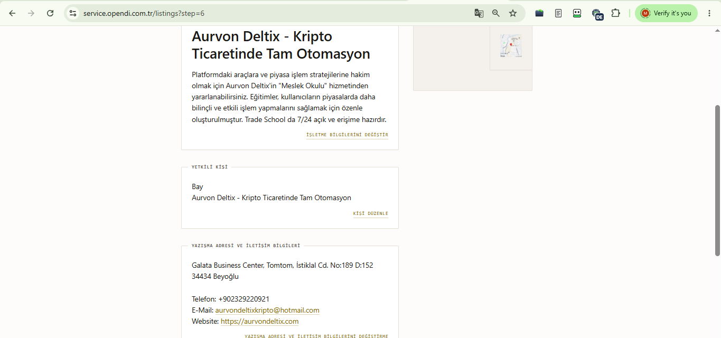The image size is (721, 338).
Task: Open the aurvondeltixkripto@hotmail.com email link
Action: tap(267, 311)
